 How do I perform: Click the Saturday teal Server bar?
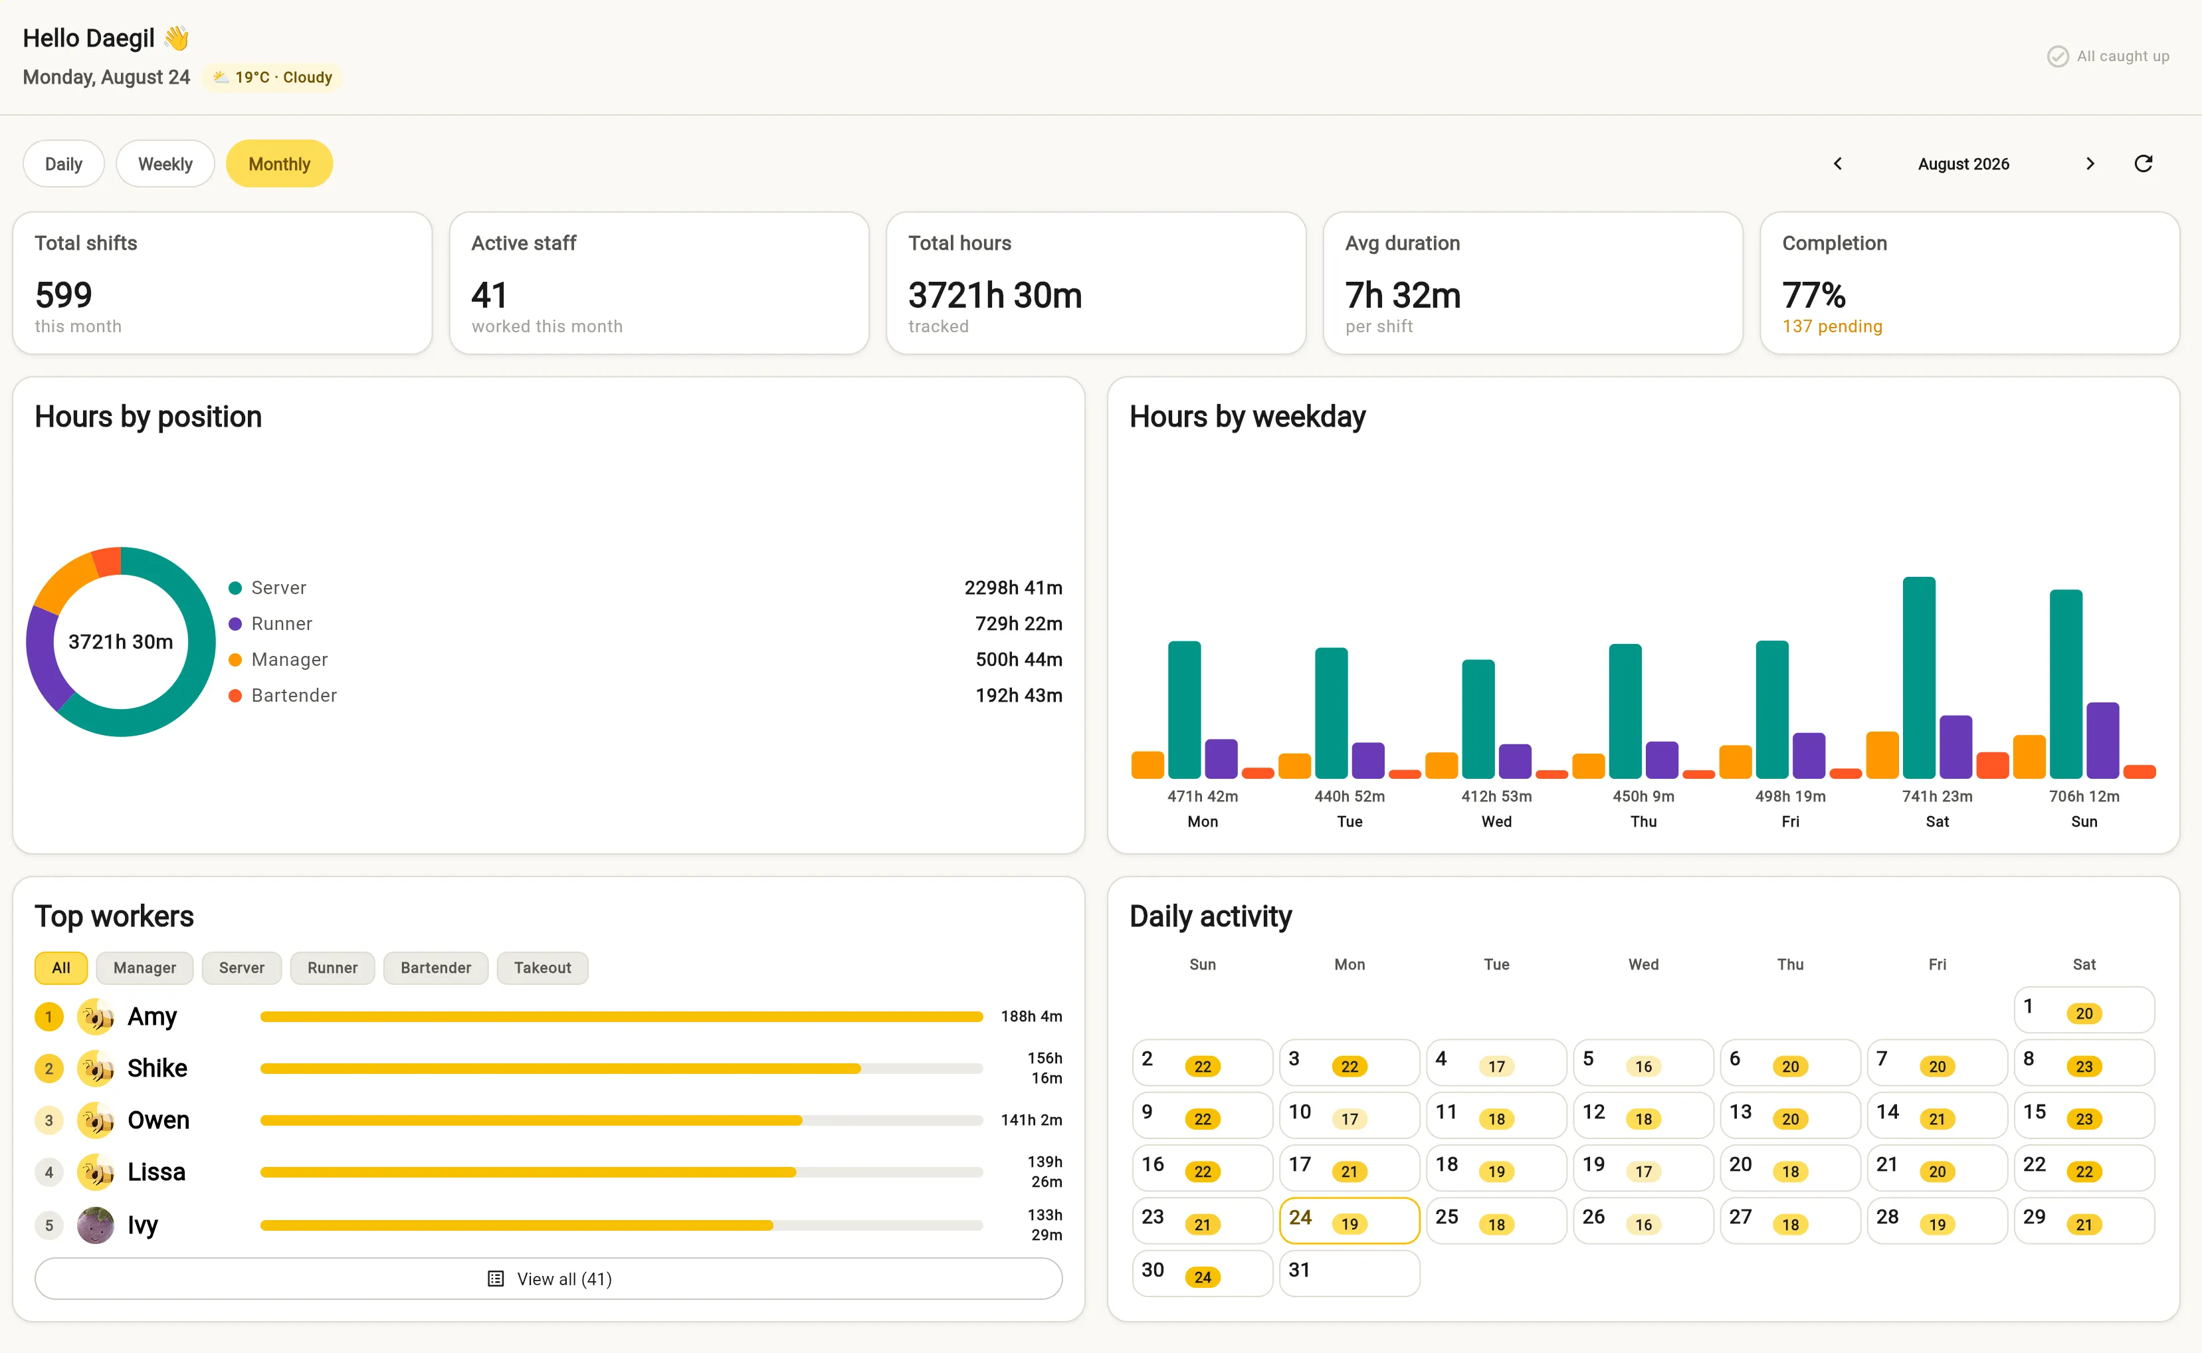[x=1919, y=677]
